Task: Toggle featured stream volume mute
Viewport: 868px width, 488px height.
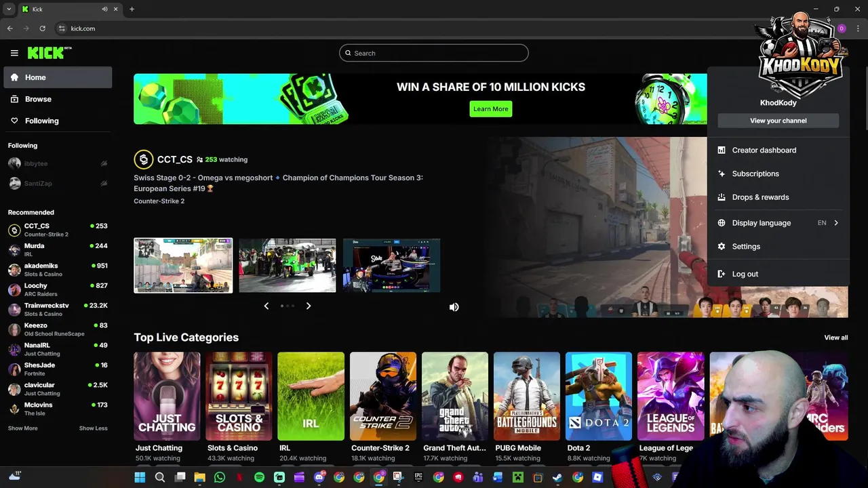Action: pyautogui.click(x=454, y=307)
